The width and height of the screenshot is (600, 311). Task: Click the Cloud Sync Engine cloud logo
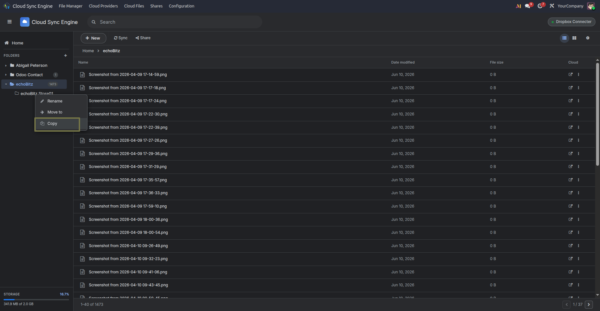coord(25,22)
